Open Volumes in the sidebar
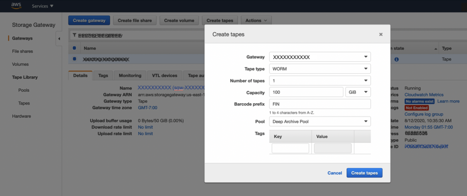467x196 pixels. click(20, 64)
